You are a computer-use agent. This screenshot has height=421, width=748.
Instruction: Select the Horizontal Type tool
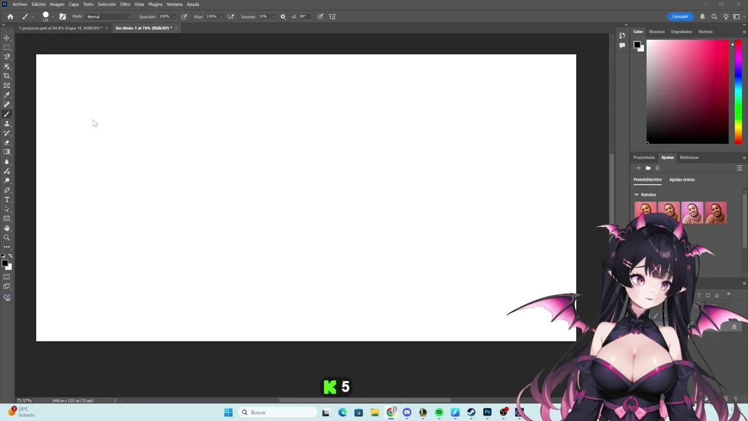(x=7, y=199)
